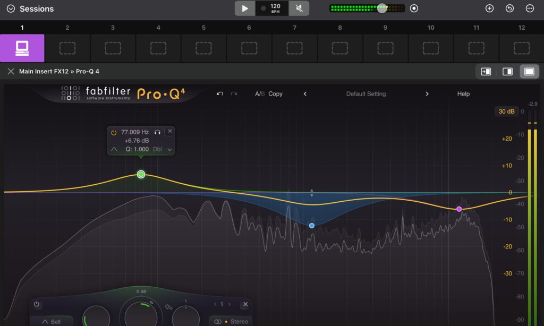This screenshot has height=326, width=544.
Task: Click the add plus icon at top right
Action: pos(489,8)
